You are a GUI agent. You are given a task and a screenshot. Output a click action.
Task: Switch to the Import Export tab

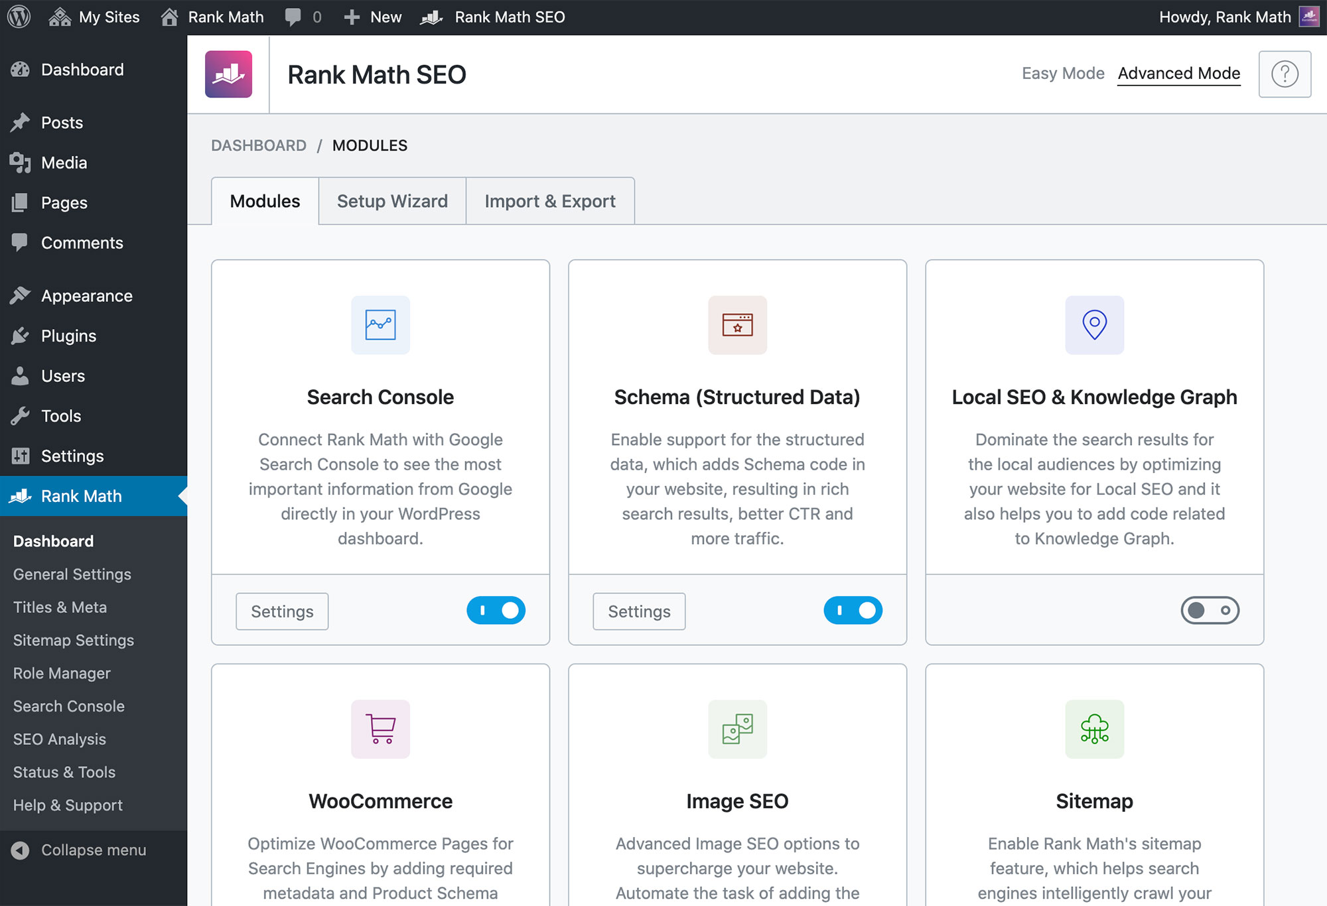click(549, 200)
